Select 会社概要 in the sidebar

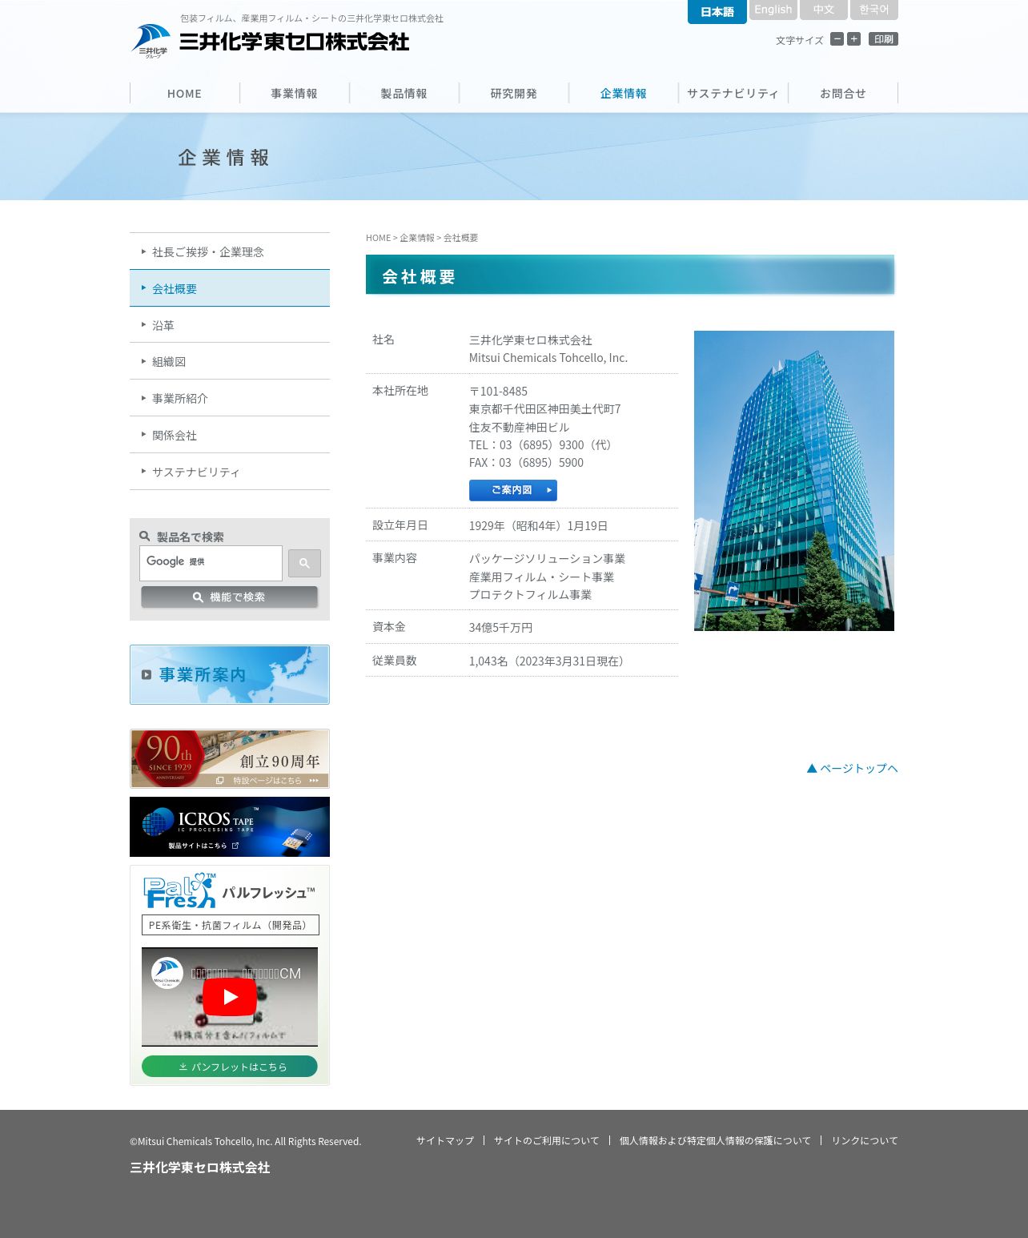[x=230, y=288]
